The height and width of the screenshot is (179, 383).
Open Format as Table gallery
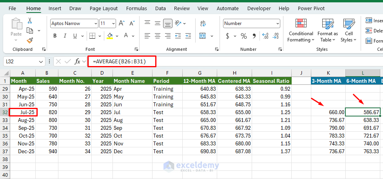[x=328, y=30]
